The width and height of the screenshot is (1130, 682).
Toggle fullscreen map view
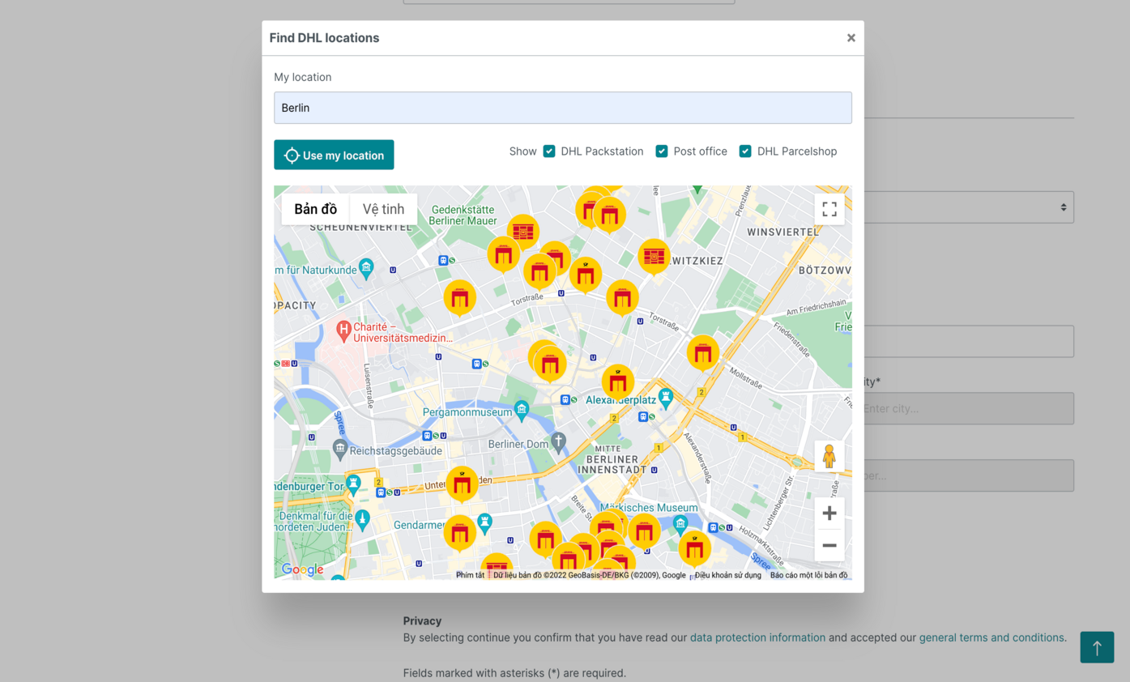click(x=829, y=209)
